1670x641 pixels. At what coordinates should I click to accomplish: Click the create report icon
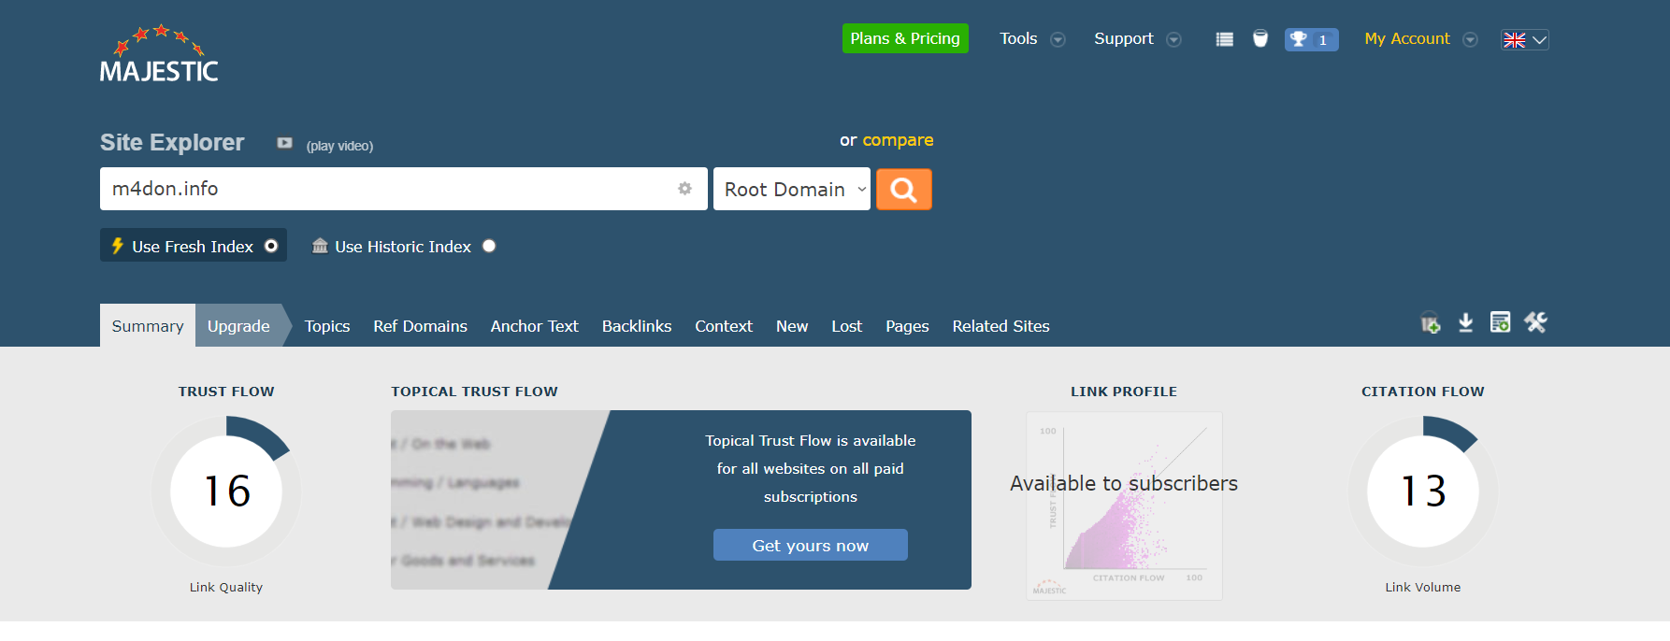1500,322
